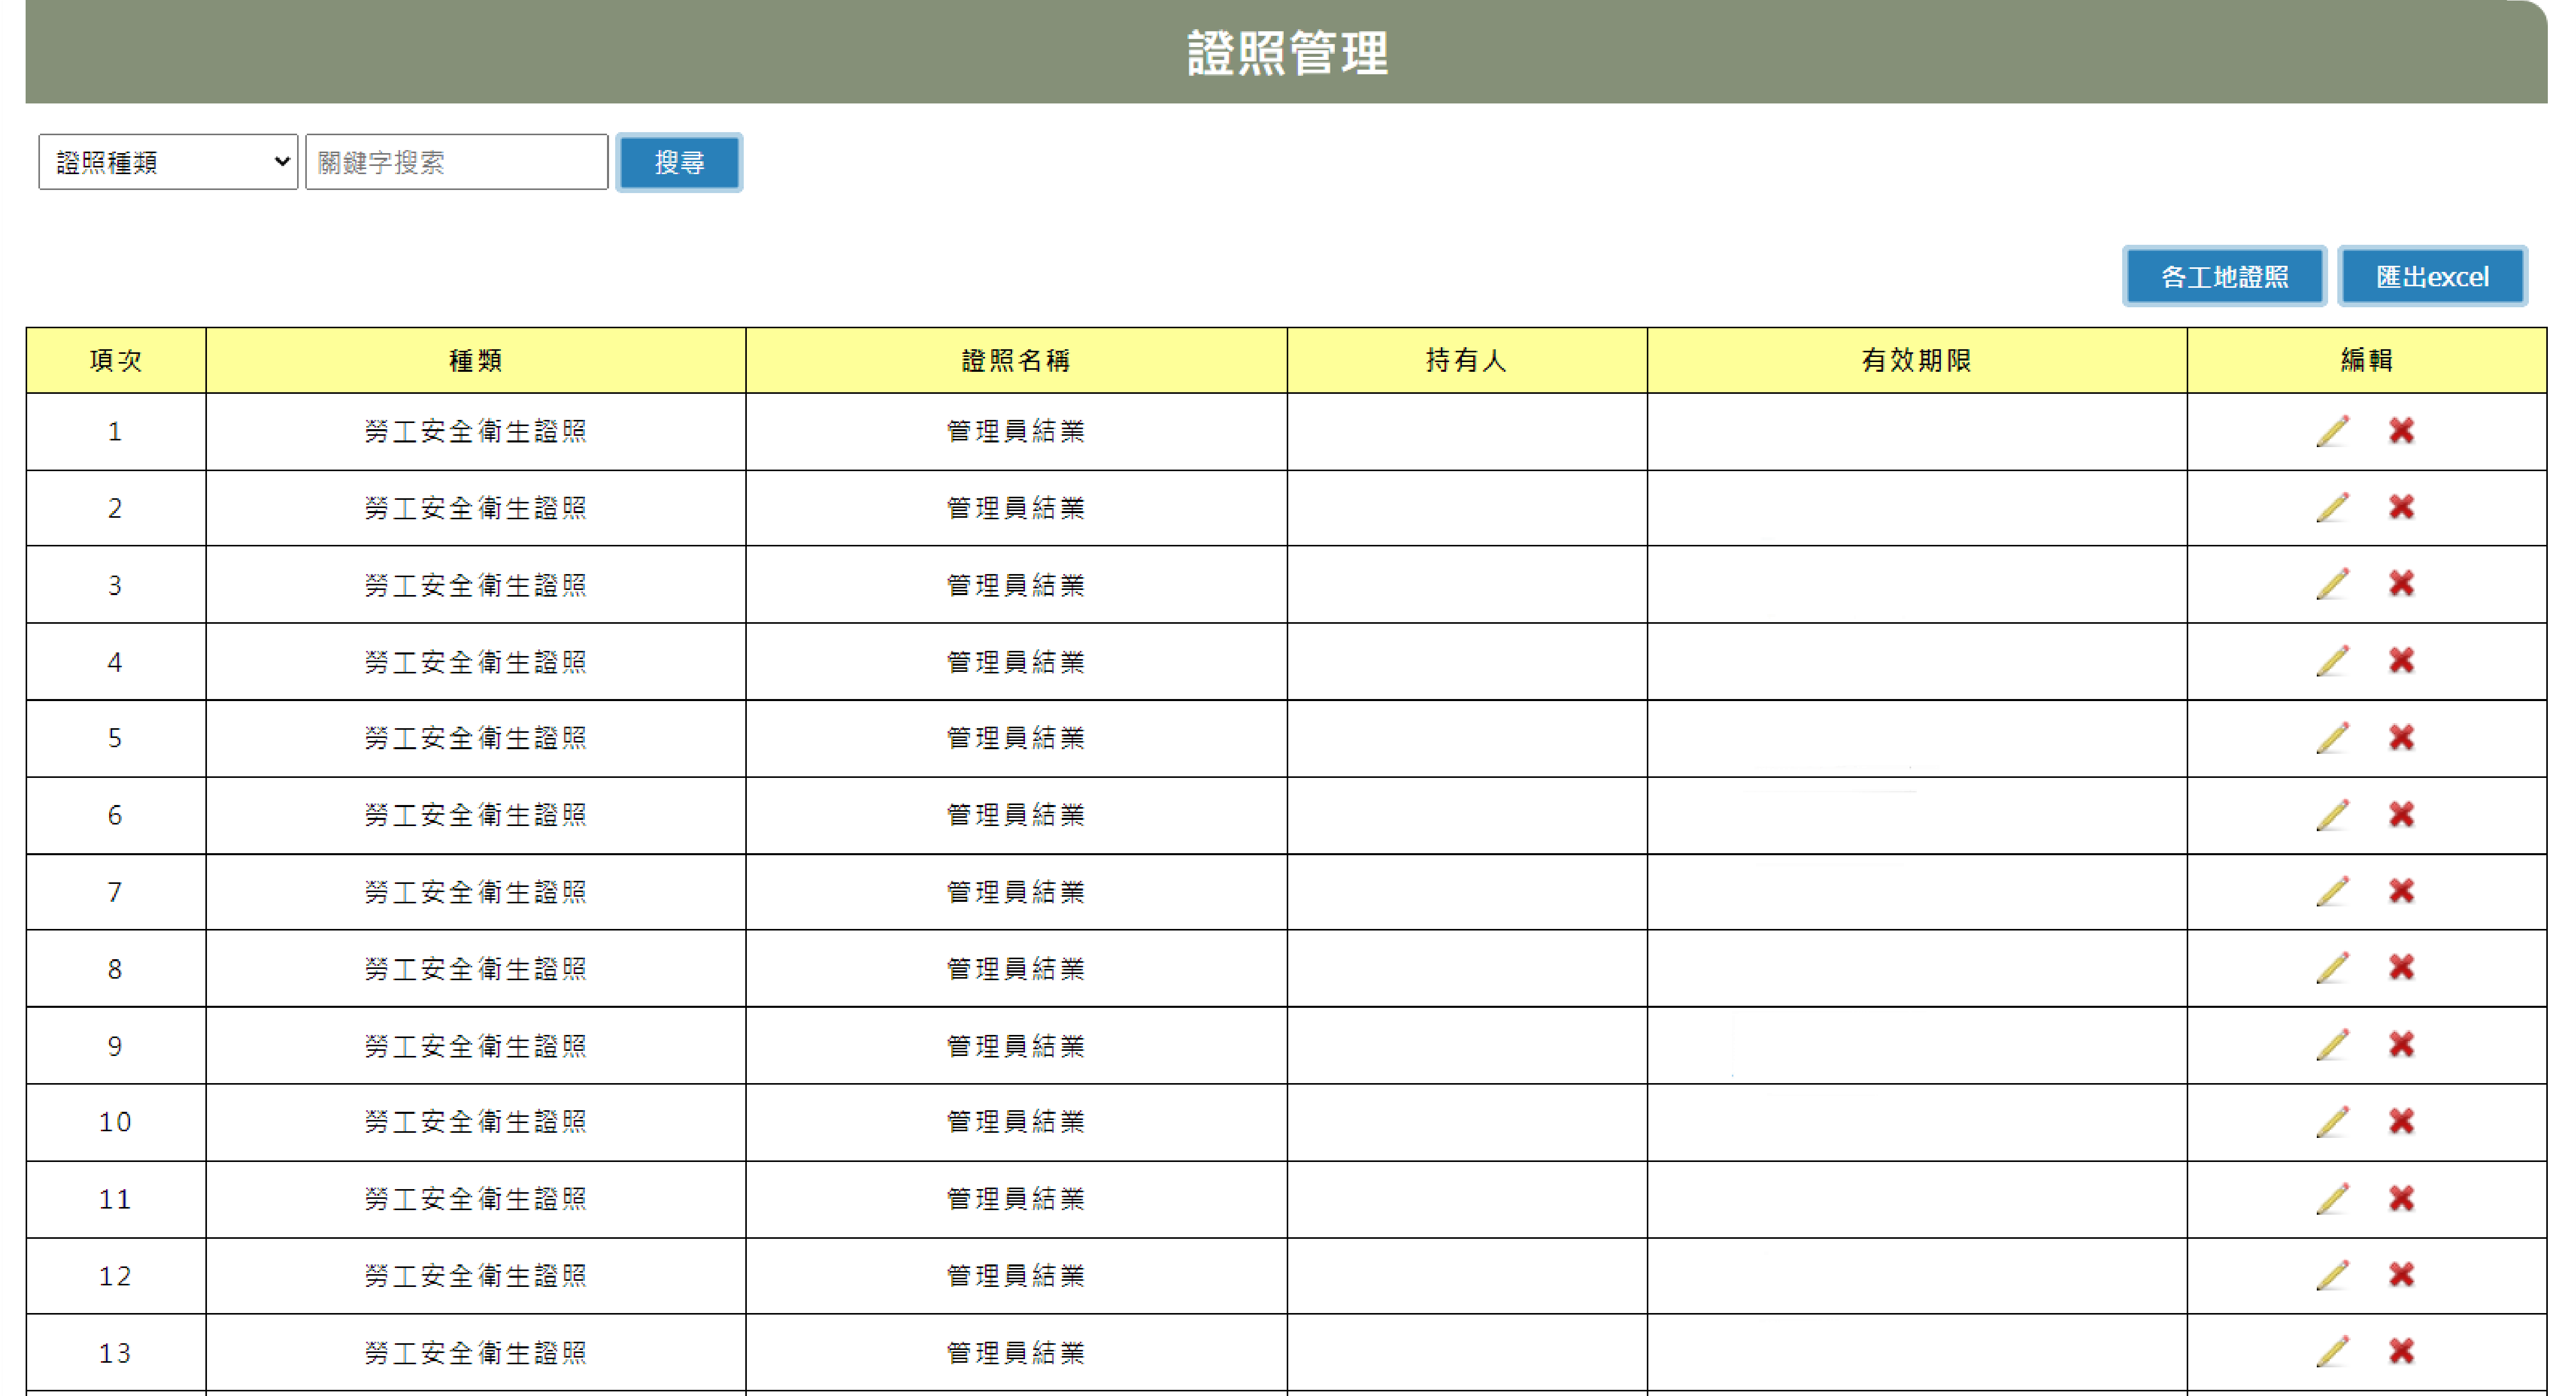The height and width of the screenshot is (1396, 2576).
Task: Click the 有效期限 column header
Action: [1917, 360]
